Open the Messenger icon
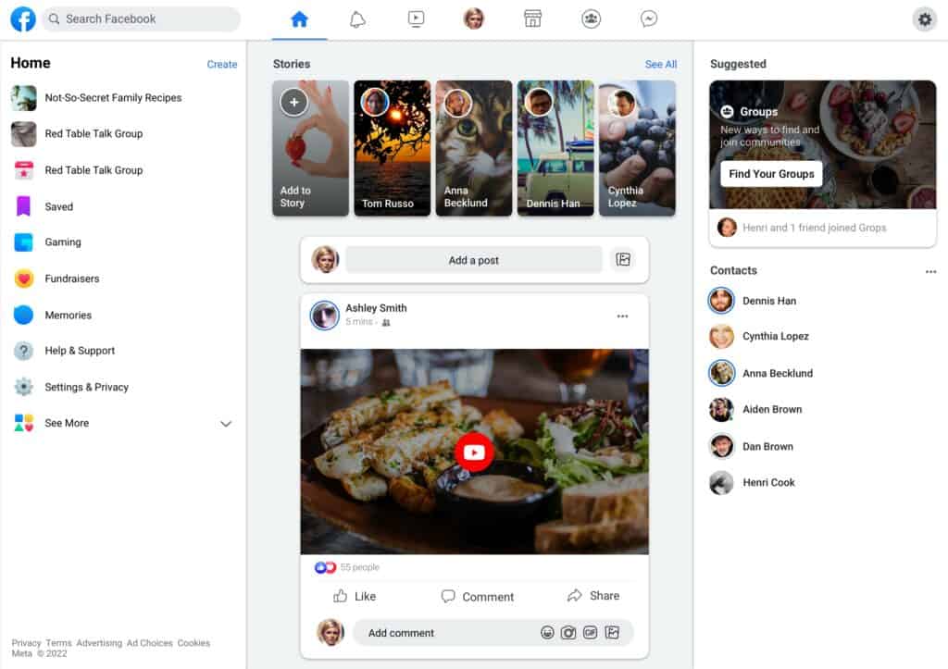 point(649,19)
